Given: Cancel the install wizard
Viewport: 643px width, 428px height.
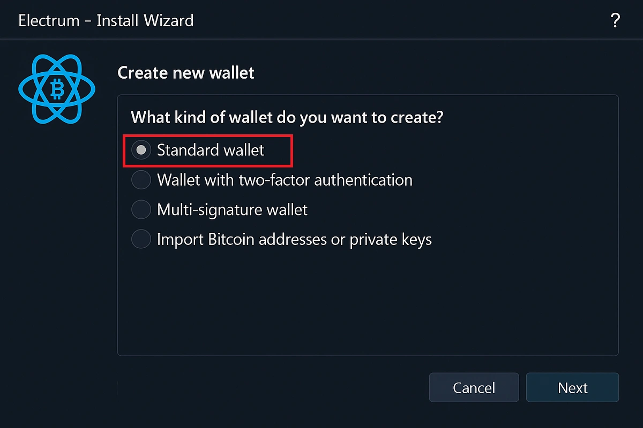Looking at the screenshot, I should click(474, 387).
